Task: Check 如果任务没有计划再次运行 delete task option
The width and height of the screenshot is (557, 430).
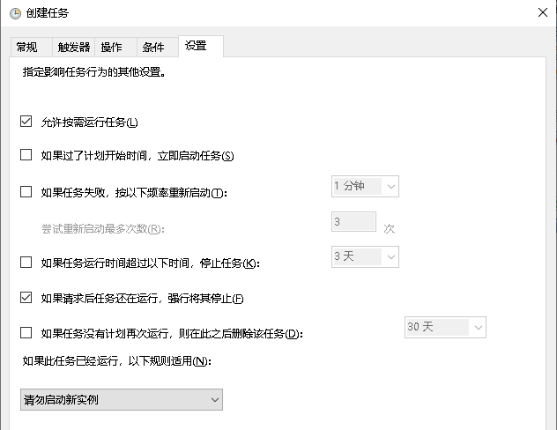Action: pyautogui.click(x=26, y=333)
